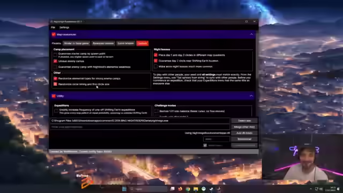
Task: Enable make extra night bosses more common
Action: (155, 66)
